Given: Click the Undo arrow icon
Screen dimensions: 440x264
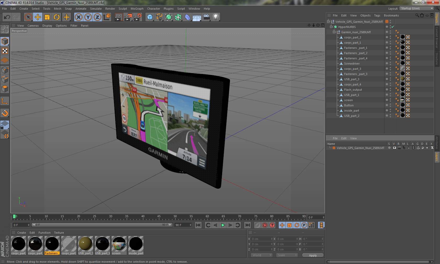Looking at the screenshot, I should pos(7,17).
